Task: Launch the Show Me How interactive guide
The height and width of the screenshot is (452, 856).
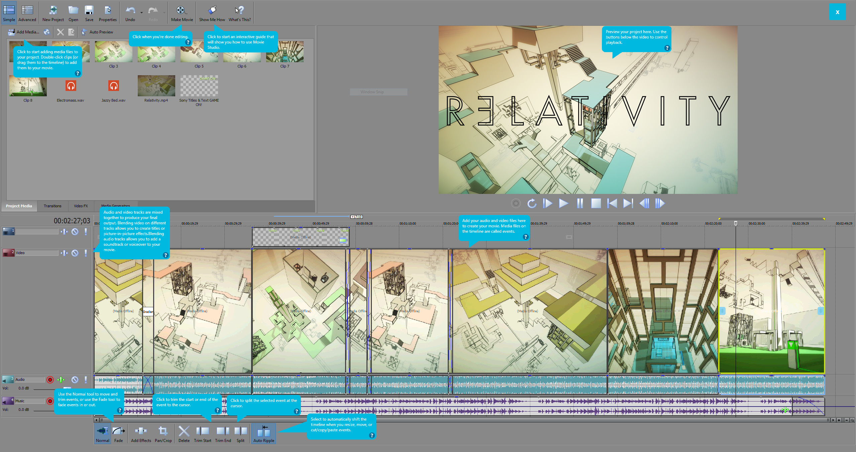Action: click(212, 12)
